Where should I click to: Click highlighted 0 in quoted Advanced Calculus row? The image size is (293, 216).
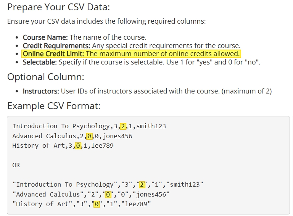click(108, 195)
